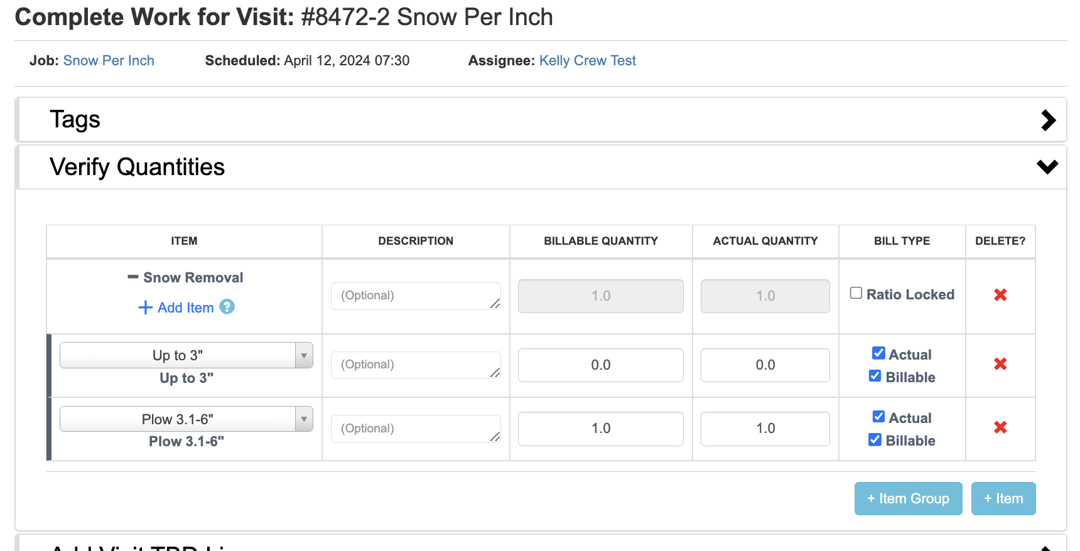Click the plus icon for Add Item

coord(145,308)
